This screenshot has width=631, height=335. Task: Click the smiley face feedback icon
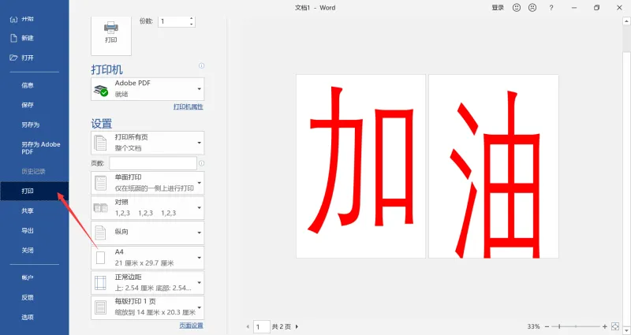tap(517, 8)
